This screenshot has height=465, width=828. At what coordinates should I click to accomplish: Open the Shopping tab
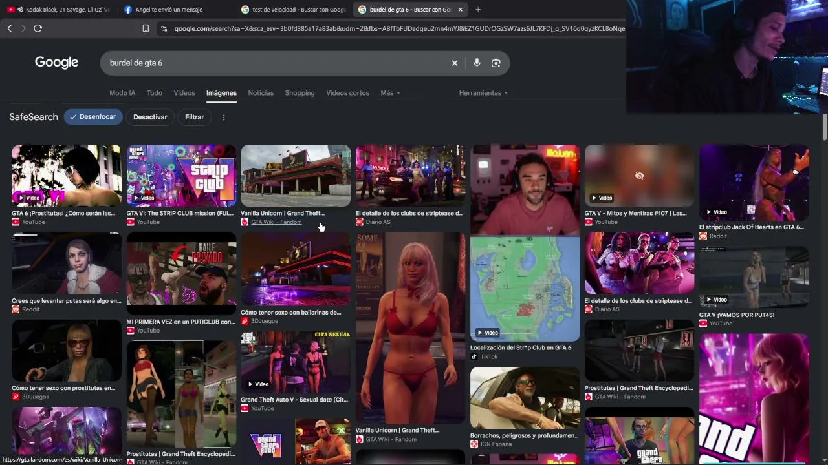click(300, 93)
